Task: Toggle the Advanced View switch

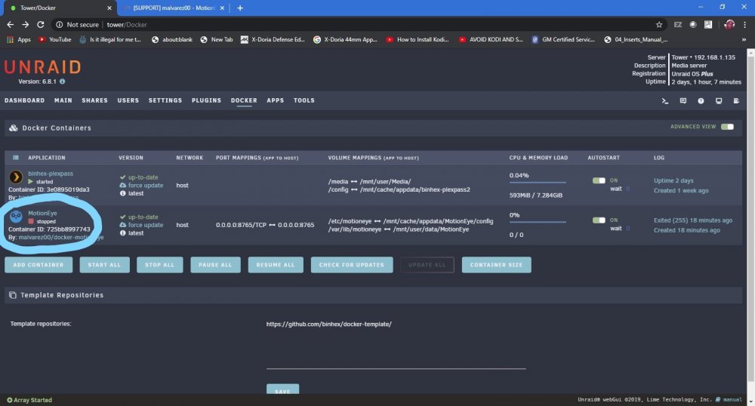Action: tap(727, 127)
